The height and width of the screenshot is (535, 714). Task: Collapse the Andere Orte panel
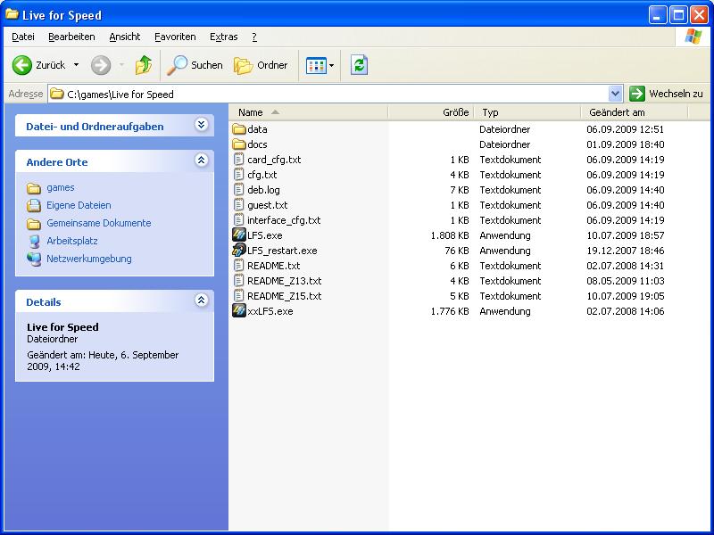202,160
